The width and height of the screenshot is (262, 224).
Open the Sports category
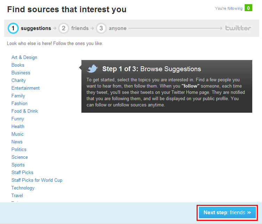(x=18, y=165)
